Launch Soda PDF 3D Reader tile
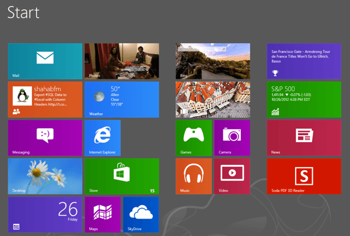This screenshot has width=350, height=236. tap(304, 176)
